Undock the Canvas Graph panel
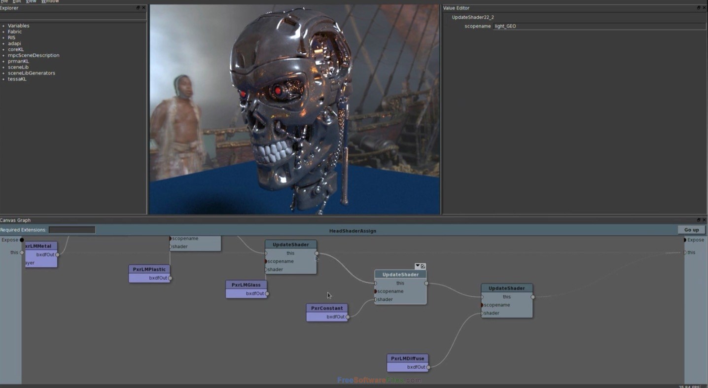This screenshot has height=388, width=708. (x=699, y=220)
